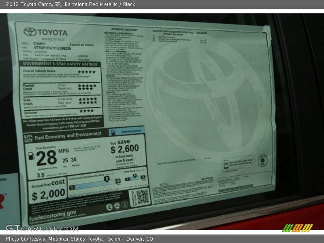Image resolution: width=324 pixels, height=243 pixels.
Task: Click the VIN 4T1BF1FK7CU598229
Action: (x=52, y=48)
